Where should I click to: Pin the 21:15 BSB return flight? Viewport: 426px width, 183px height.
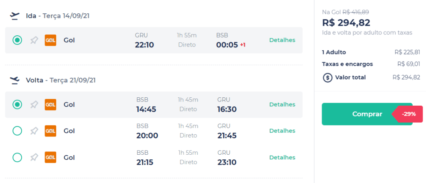(34, 158)
